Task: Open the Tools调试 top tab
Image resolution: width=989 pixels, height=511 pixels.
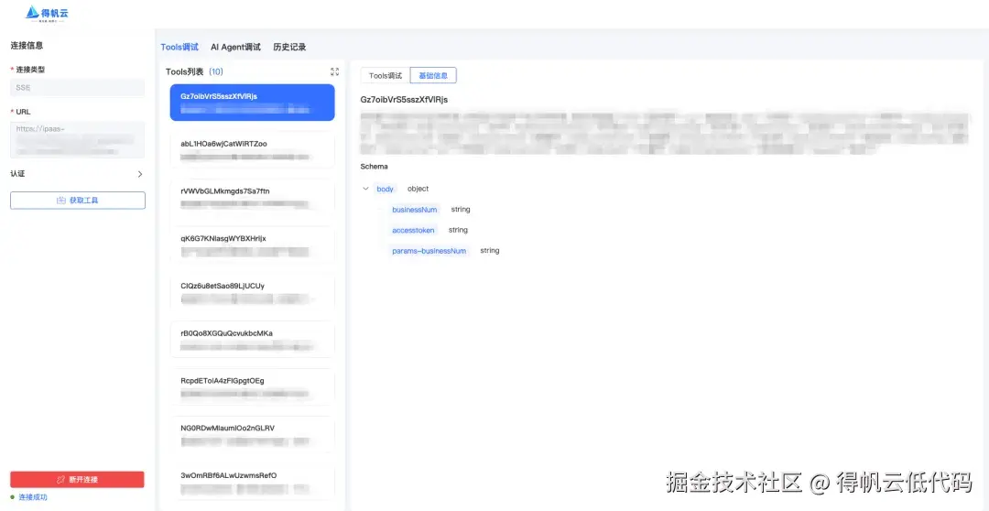Action: (x=179, y=48)
